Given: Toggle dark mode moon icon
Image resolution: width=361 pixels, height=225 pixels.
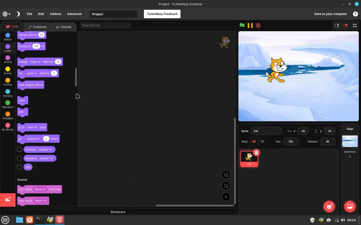Looking at the screenshot, I should [18, 14].
